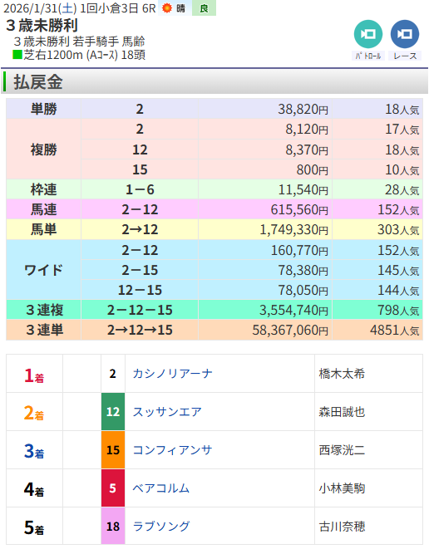429x549 pixels.
Task: Click 複勝 payout 800円
Action: pos(313,169)
